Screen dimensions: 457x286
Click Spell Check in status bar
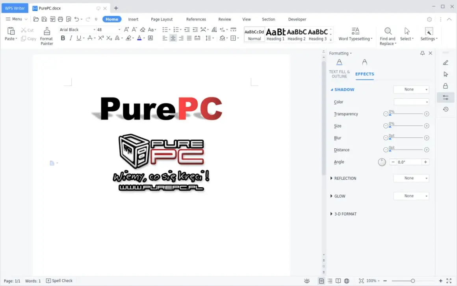pos(59,281)
